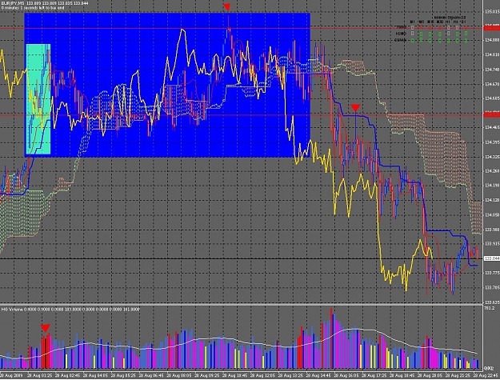The height and width of the screenshot is (380, 500).
Task: Click the KUMO row label in the signal panel
Action: (401, 34)
